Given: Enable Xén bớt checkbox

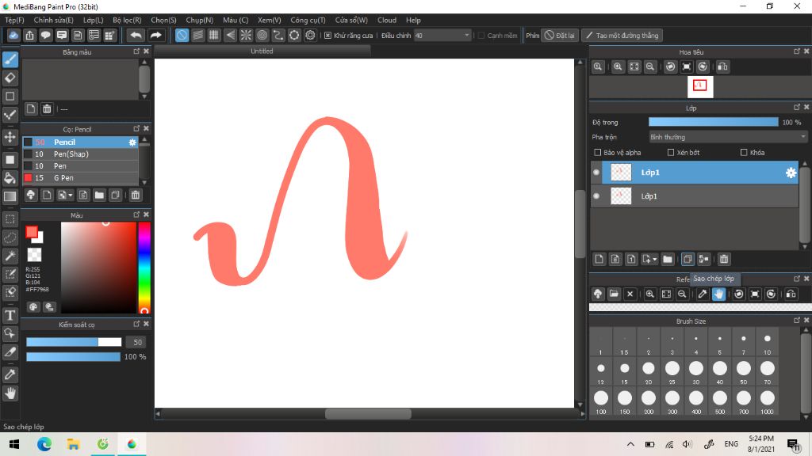Looking at the screenshot, I should click(x=671, y=153).
